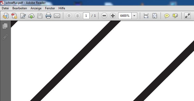
Task: Switch to read mode expand icon
Action: pyautogui.click(x=188, y=16)
